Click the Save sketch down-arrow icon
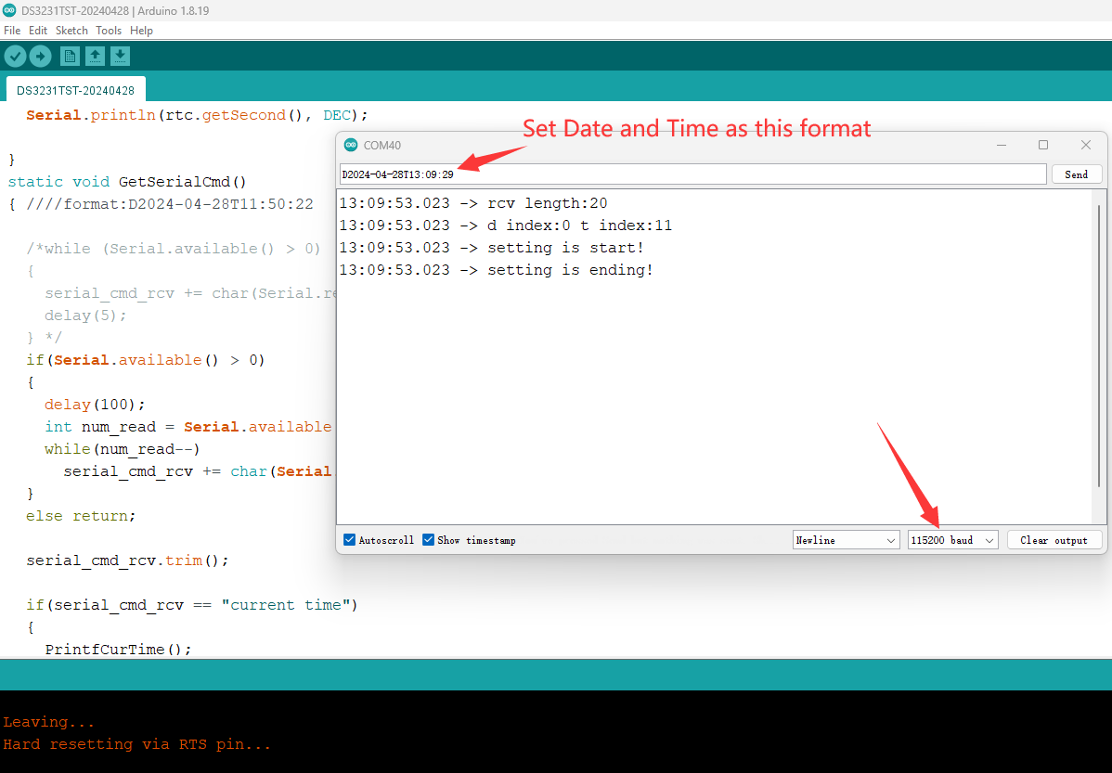 point(120,57)
